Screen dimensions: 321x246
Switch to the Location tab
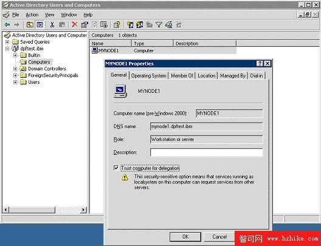click(207, 76)
